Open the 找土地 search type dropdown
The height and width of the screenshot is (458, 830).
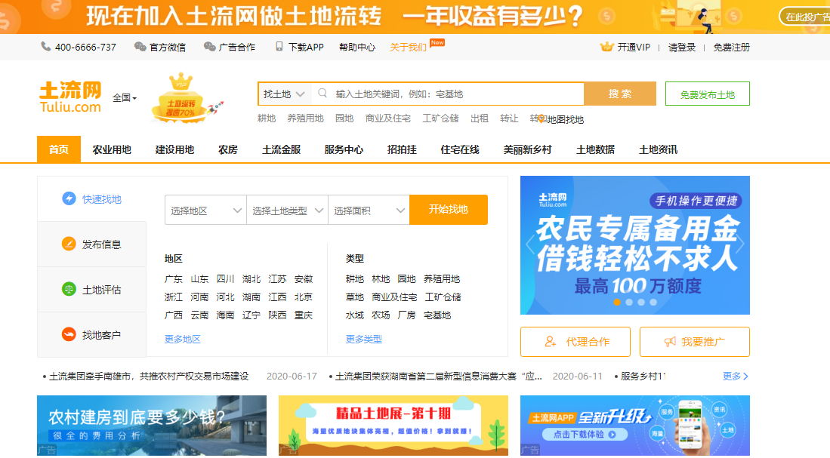pos(284,94)
